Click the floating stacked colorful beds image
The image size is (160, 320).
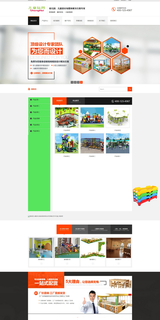click(x=145, y=196)
